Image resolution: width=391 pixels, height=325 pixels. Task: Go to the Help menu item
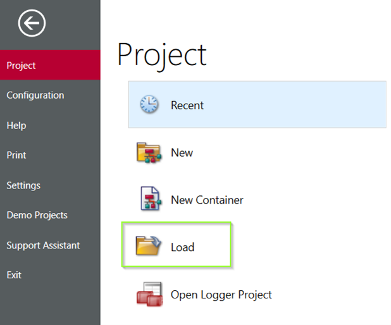point(16,125)
